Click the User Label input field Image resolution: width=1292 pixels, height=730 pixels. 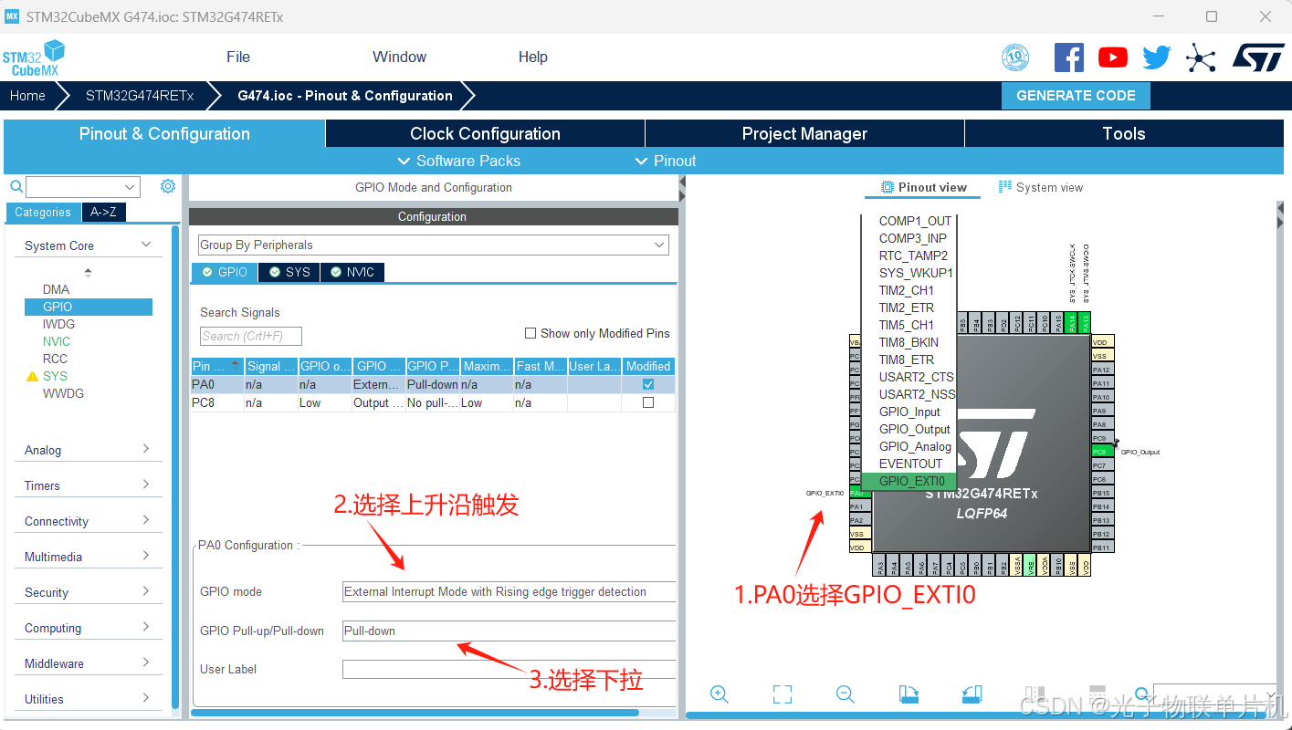(509, 669)
